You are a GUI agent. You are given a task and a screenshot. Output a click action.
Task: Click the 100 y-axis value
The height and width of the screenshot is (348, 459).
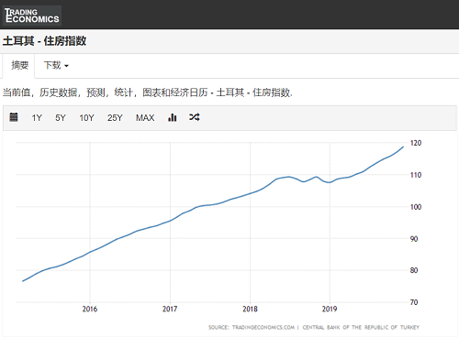tap(416, 207)
